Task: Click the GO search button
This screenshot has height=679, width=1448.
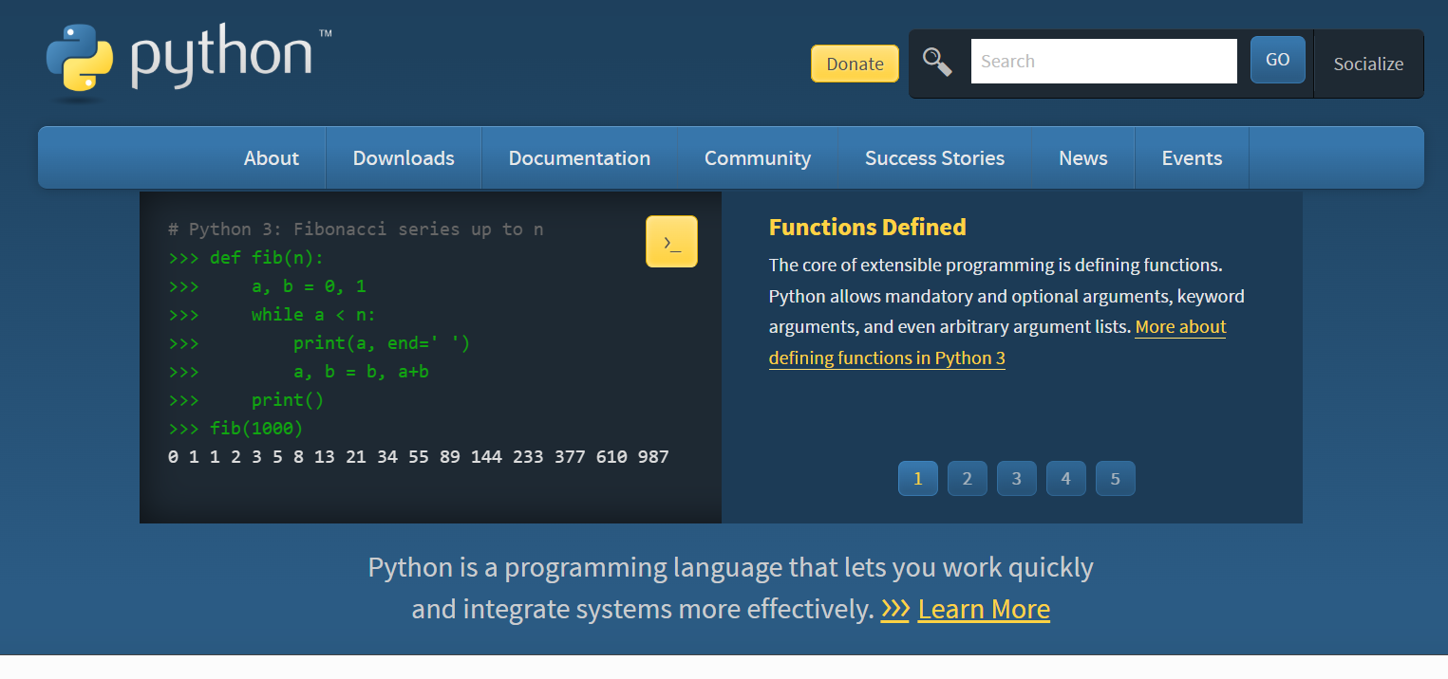Action: pyautogui.click(x=1277, y=59)
